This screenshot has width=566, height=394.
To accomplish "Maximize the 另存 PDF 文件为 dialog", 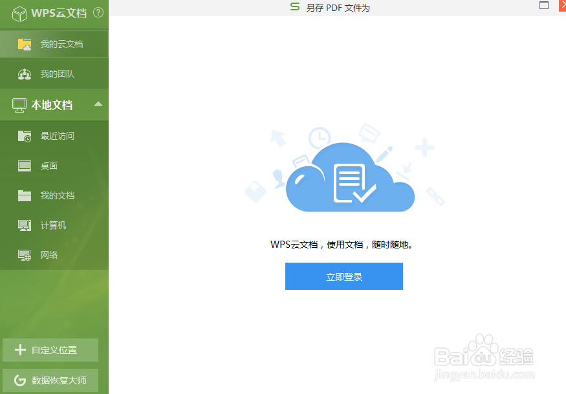I will click(544, 5).
